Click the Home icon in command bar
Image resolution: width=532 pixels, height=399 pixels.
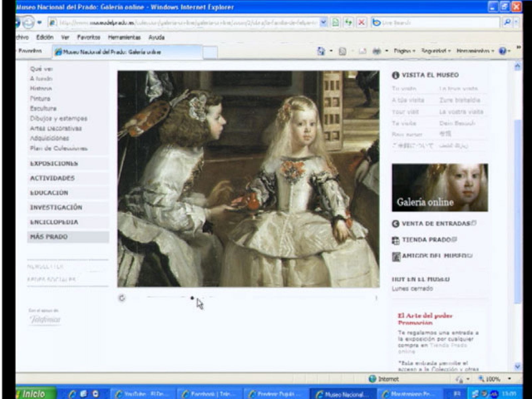coord(321,51)
